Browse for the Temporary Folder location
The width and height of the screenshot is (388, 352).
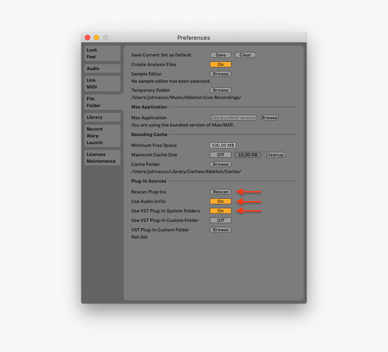220,90
